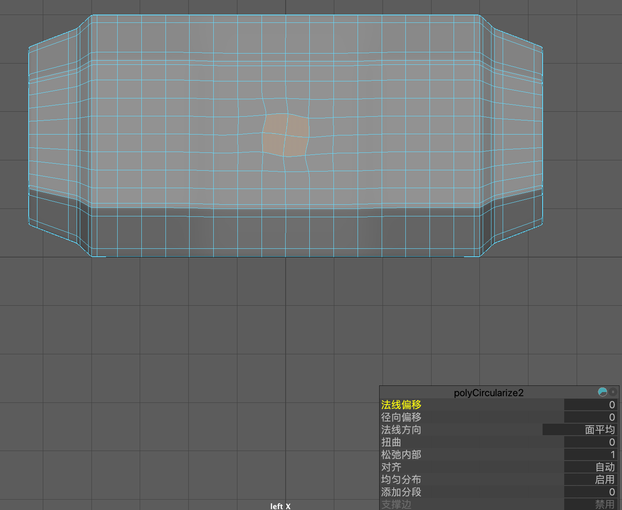Select the 法线偏移 attribute label
The image size is (622, 510).
click(x=401, y=405)
